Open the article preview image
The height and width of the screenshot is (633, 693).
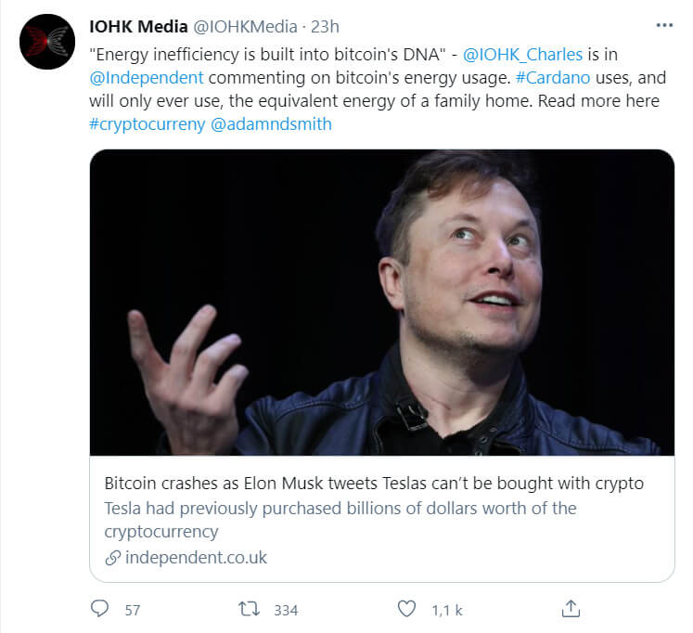[x=382, y=302]
